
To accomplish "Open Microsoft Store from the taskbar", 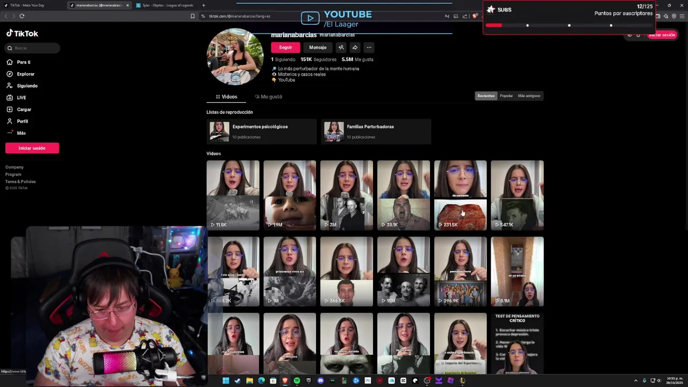I will (273, 381).
